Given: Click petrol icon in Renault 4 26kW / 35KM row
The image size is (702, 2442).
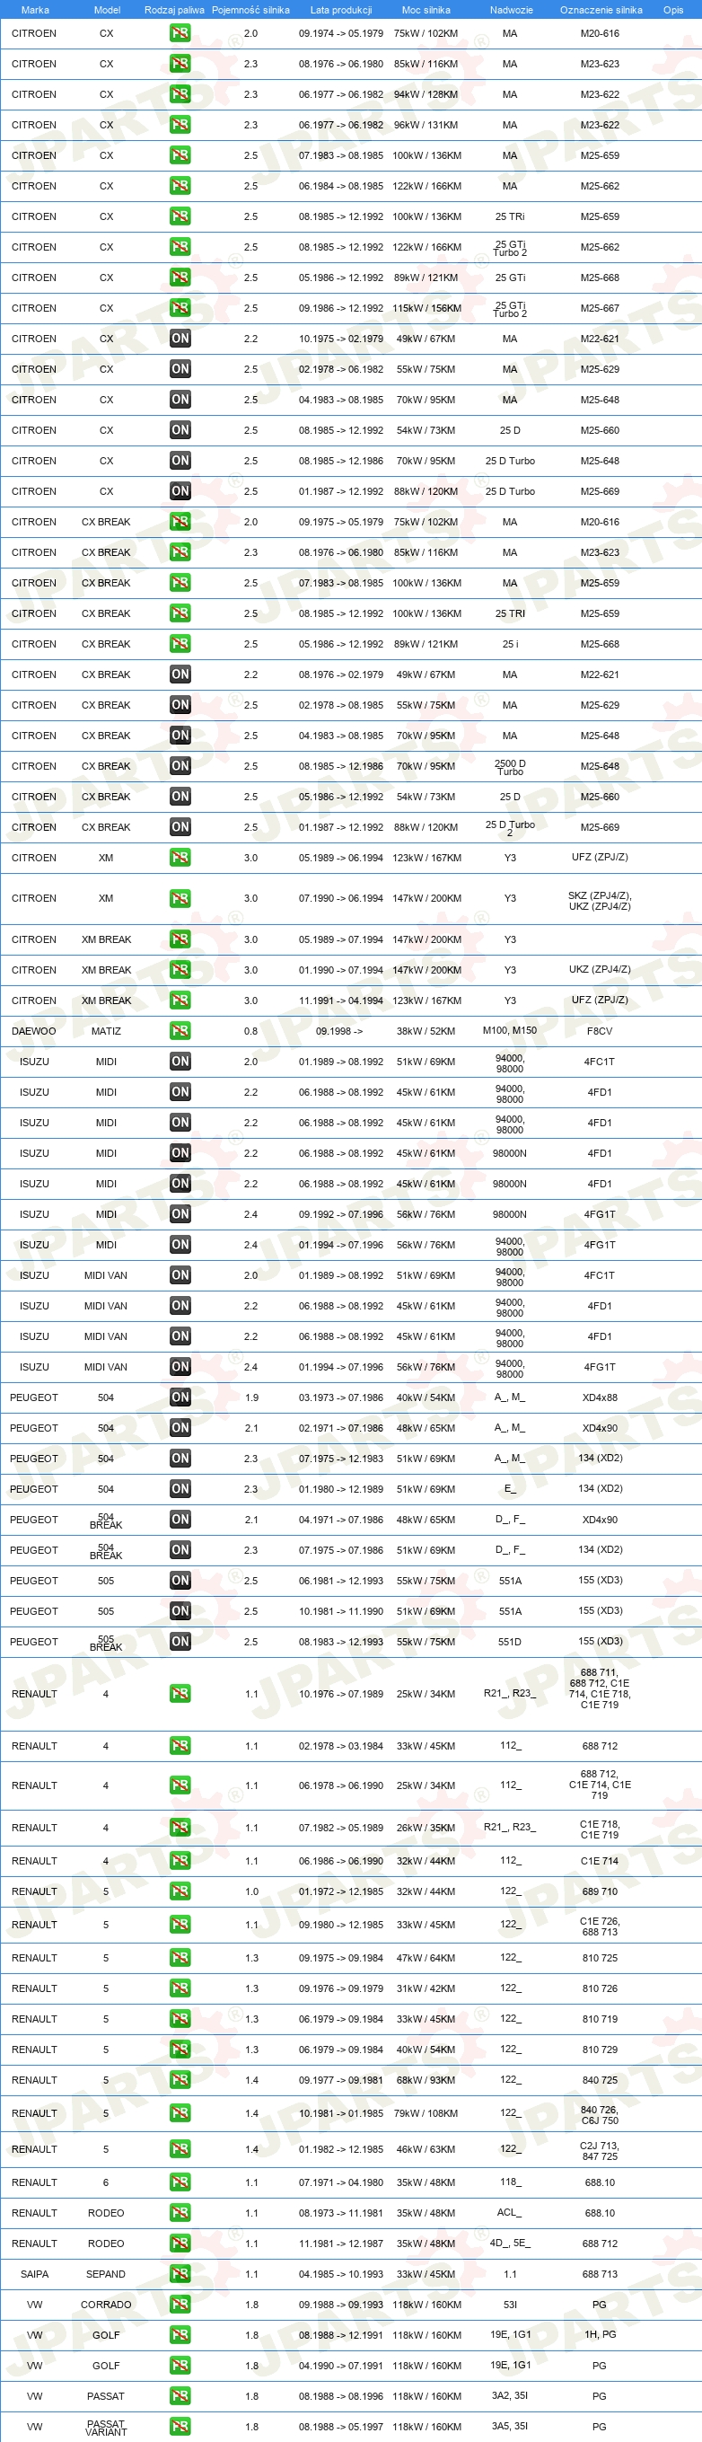Looking at the screenshot, I should coord(180,1827).
